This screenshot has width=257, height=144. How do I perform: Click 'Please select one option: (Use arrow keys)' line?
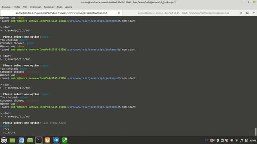click(x=33, y=123)
